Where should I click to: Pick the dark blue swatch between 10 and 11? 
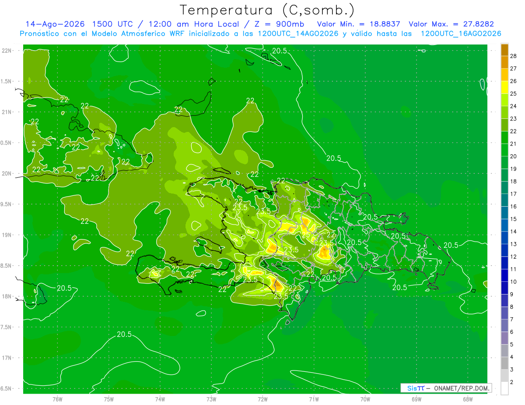coord(504,276)
